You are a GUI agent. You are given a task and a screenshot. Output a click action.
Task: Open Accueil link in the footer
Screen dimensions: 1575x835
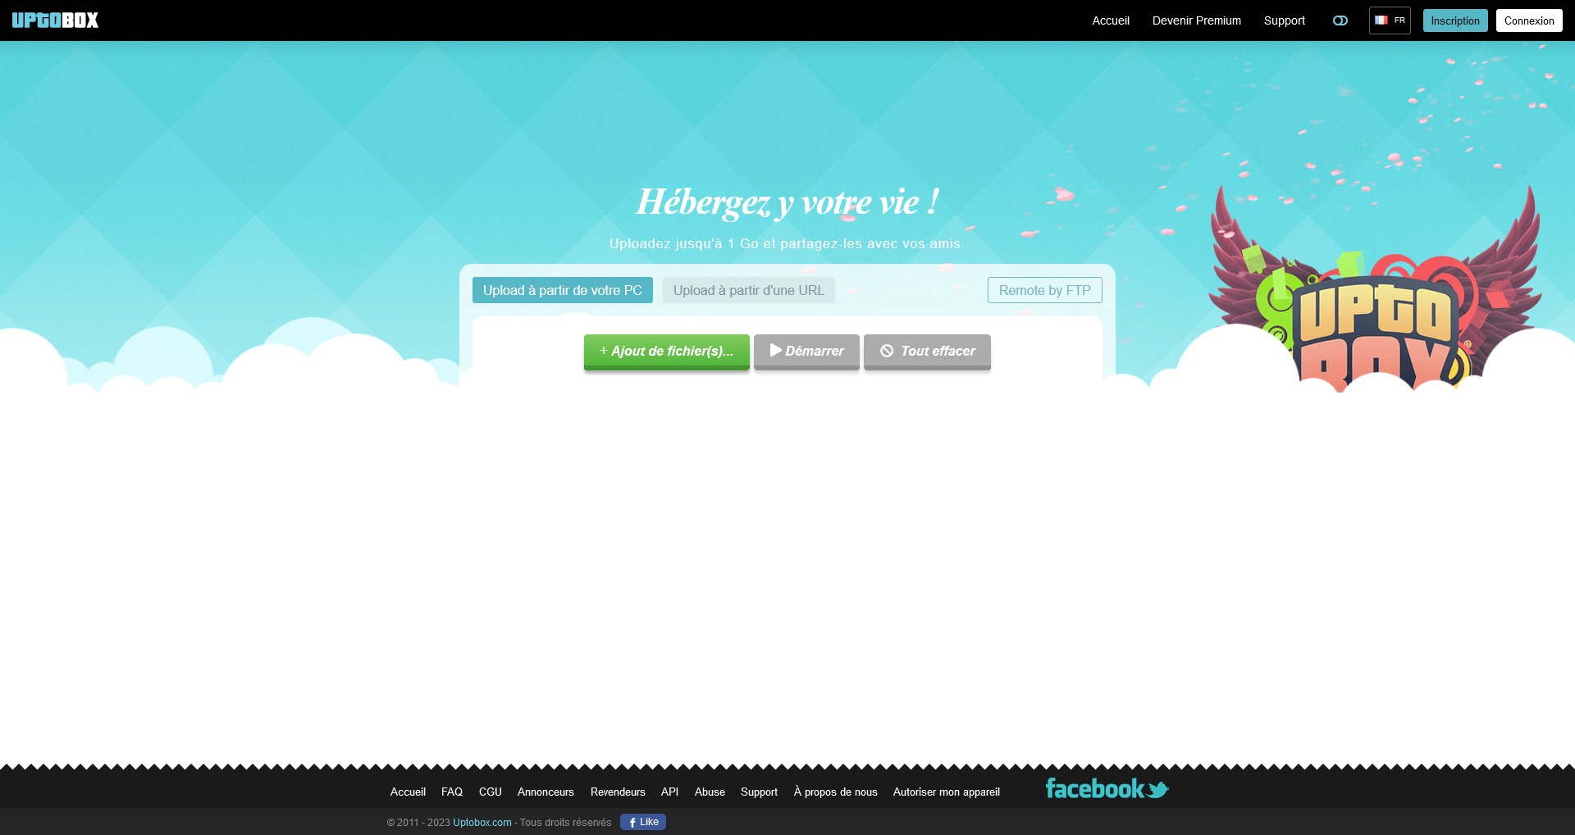(x=408, y=792)
